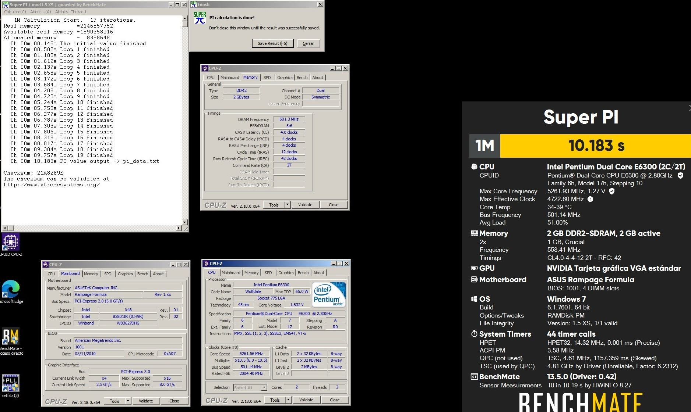Click the shield badge beside CPUID name
This screenshot has width=691, height=412.
click(x=681, y=176)
